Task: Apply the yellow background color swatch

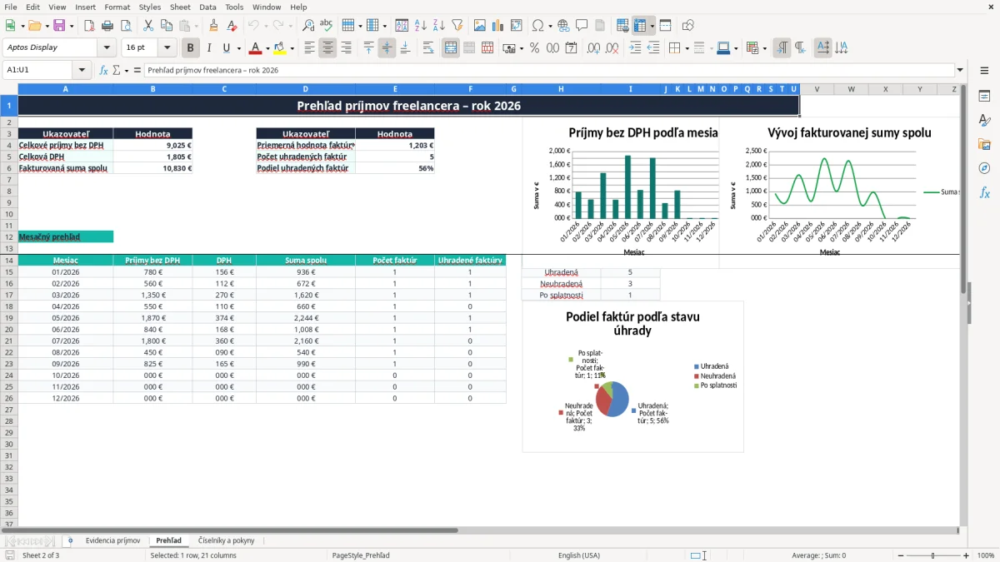Action: coord(280,48)
